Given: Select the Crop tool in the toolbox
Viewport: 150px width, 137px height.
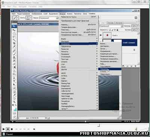Looking at the screenshot, I should coord(14,43).
